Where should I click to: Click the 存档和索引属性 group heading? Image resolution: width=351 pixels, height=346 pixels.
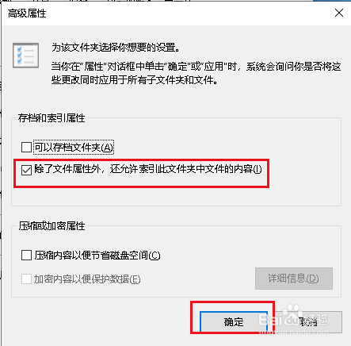[x=52, y=118]
